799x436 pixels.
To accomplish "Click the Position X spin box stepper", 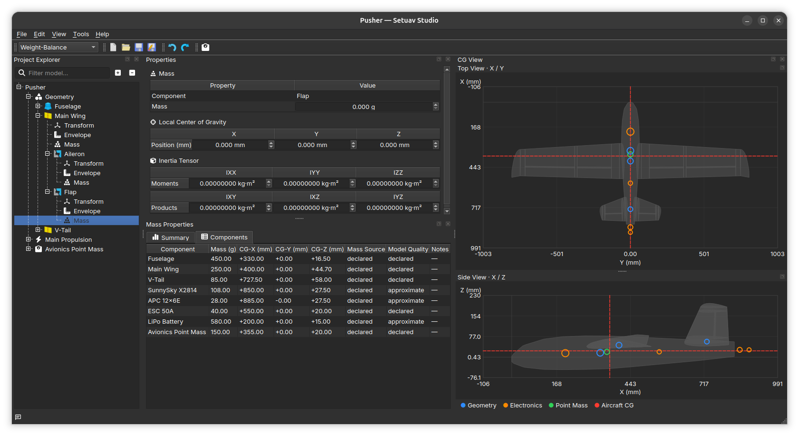I will point(271,145).
